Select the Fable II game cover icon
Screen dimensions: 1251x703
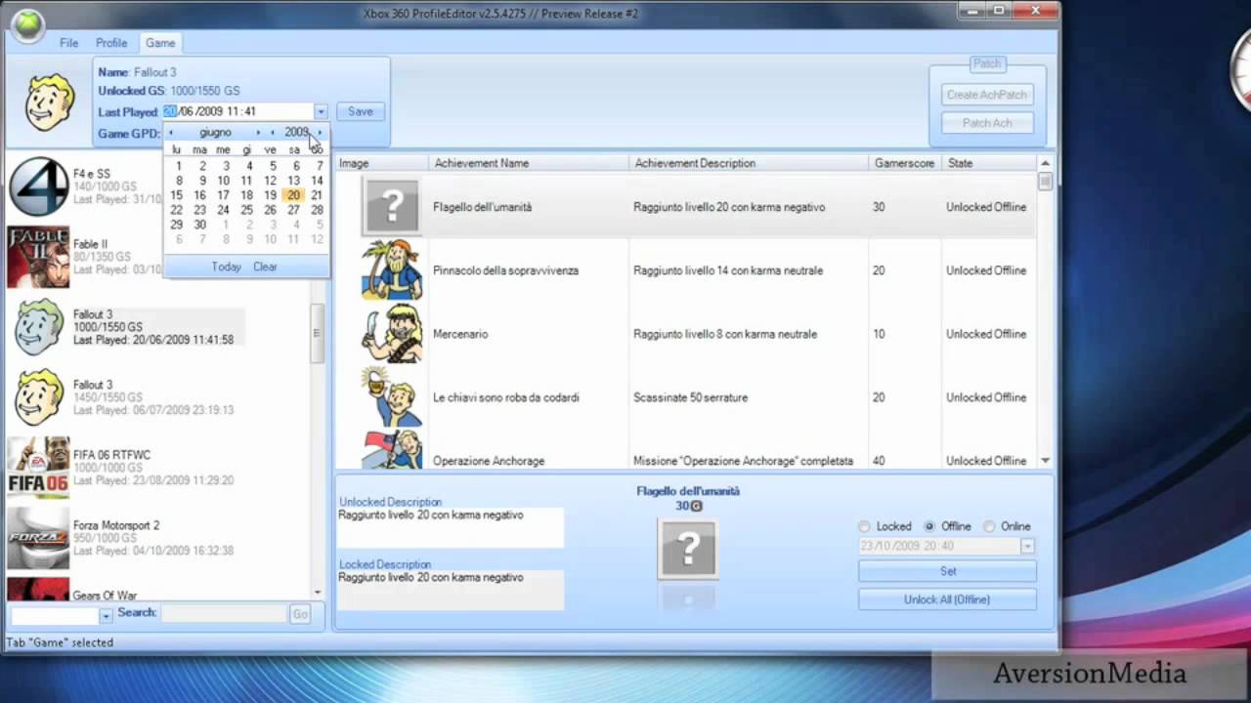39,257
